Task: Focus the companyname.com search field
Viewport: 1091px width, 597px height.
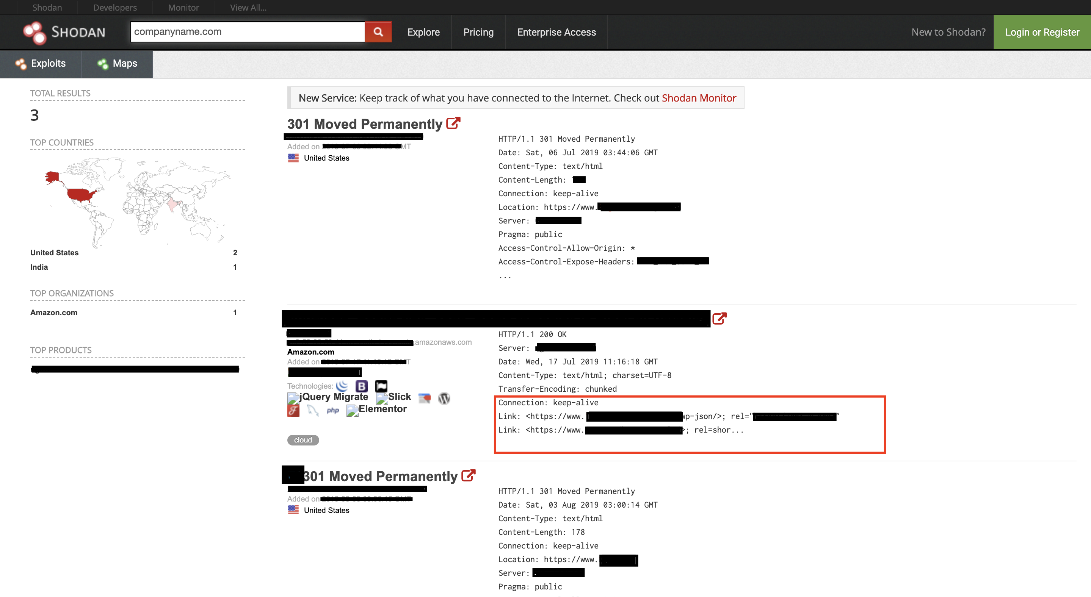Action: coord(248,32)
